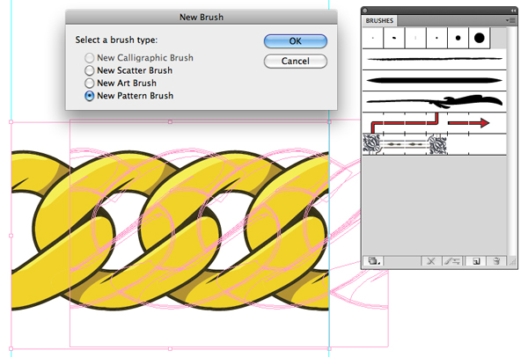Cancel the New Brush dialog
Screen dimensions: 528x357
point(296,62)
